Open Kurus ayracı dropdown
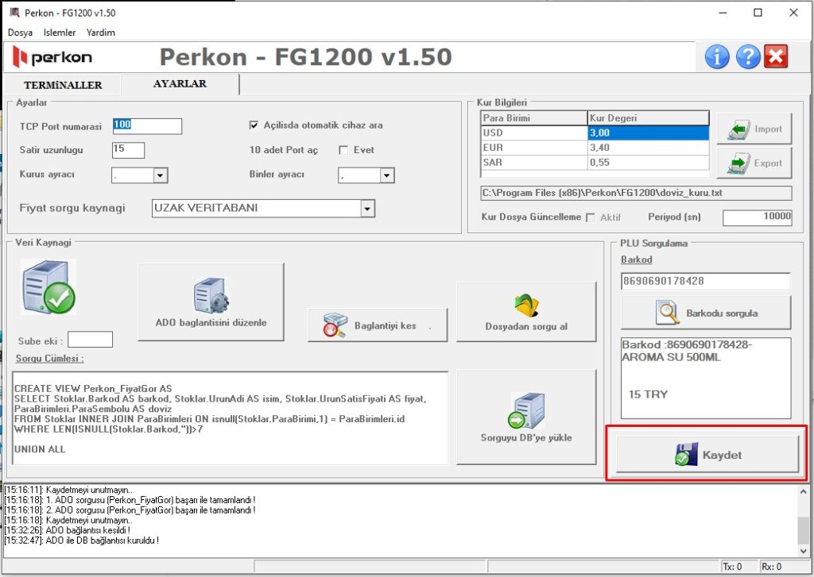The width and height of the screenshot is (814, 577). tap(160, 175)
